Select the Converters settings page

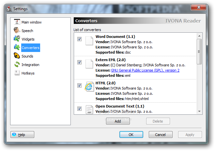tap(30, 48)
